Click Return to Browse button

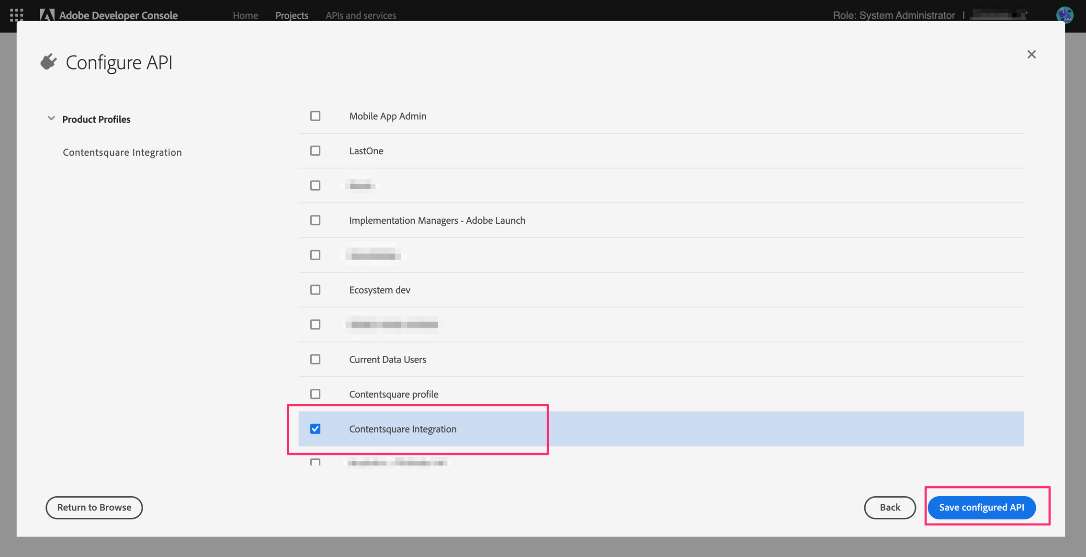(x=94, y=507)
